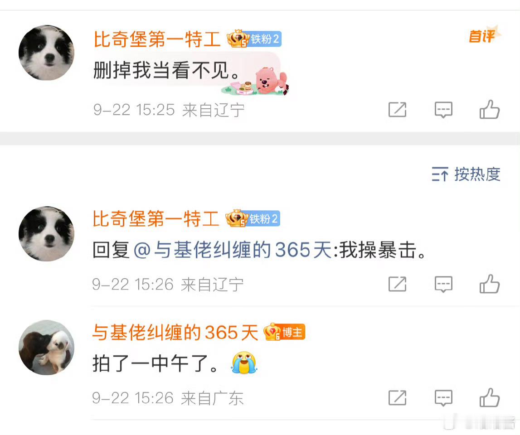This screenshot has width=520, height=435.
Task: Open orange 与基佬纠缠的365天 username above 拍了一中午了
Action: [175, 332]
